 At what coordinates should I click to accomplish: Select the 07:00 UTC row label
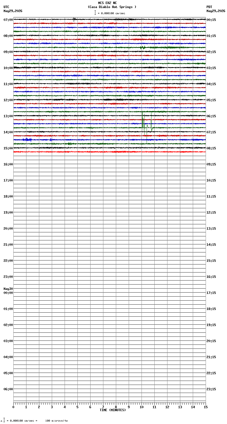pyautogui.click(x=8, y=20)
